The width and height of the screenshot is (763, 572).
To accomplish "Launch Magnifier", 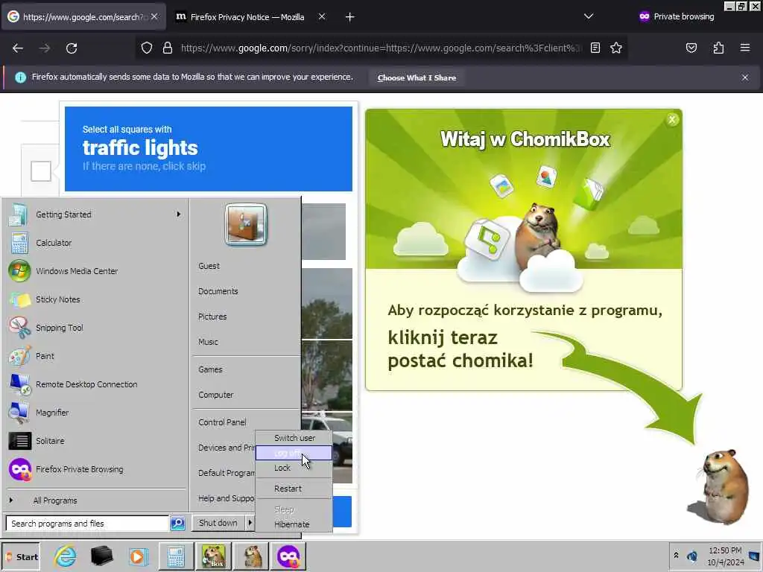I will click(x=95, y=413).
